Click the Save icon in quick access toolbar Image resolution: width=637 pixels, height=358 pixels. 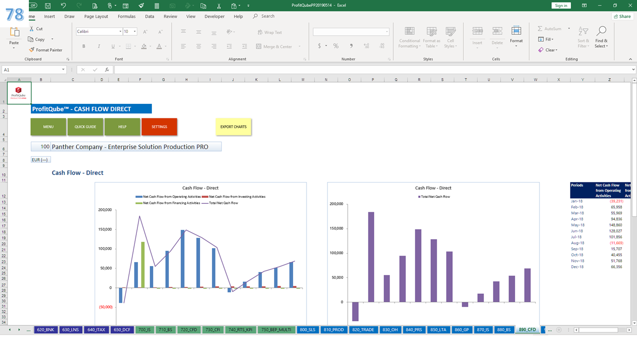click(x=47, y=5)
